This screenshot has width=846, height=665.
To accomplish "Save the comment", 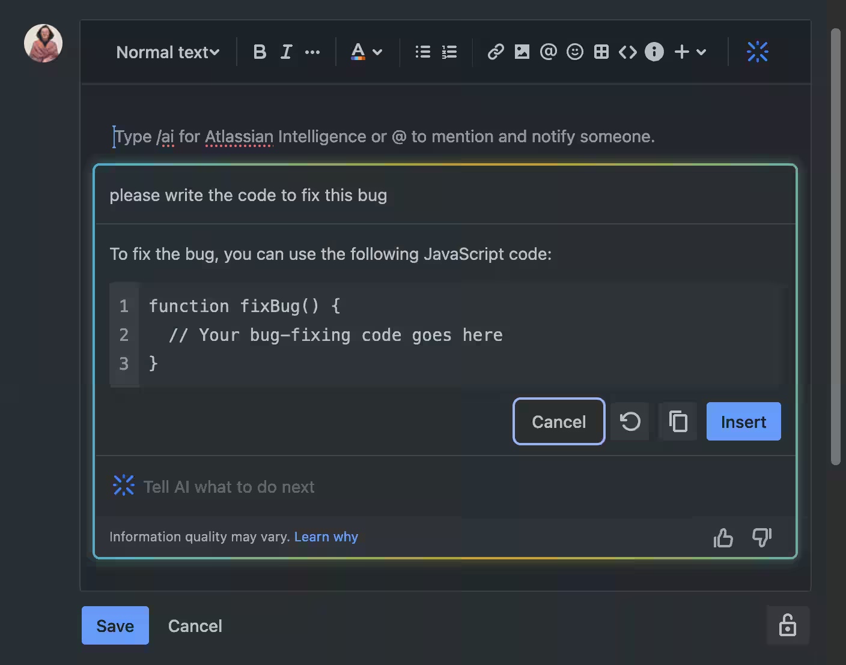I will coord(115,625).
